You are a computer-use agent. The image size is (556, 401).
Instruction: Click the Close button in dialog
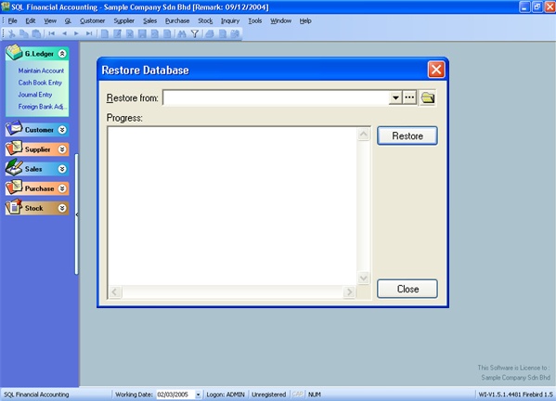[x=407, y=289]
